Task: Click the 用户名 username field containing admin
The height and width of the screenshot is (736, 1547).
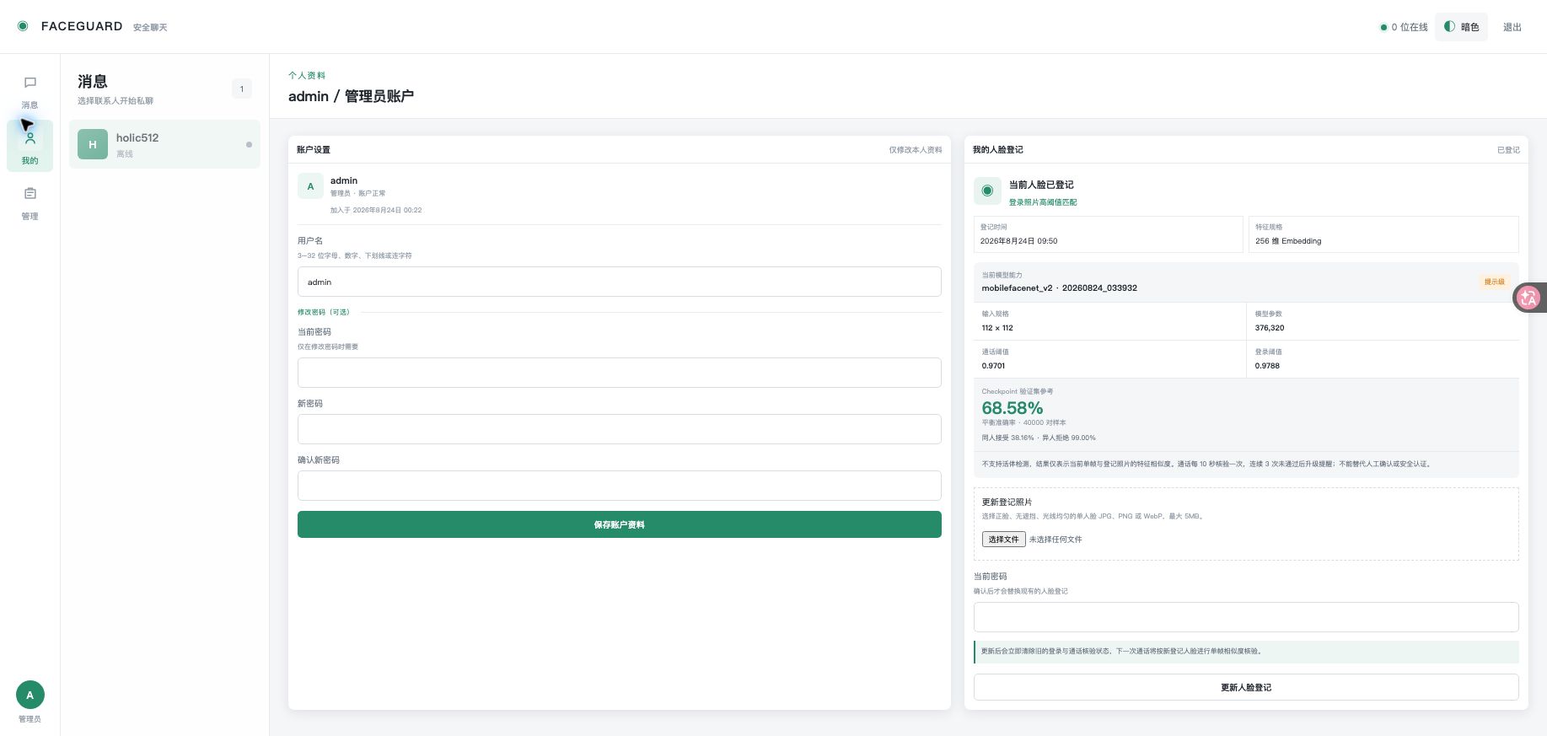Action: pyautogui.click(x=620, y=282)
